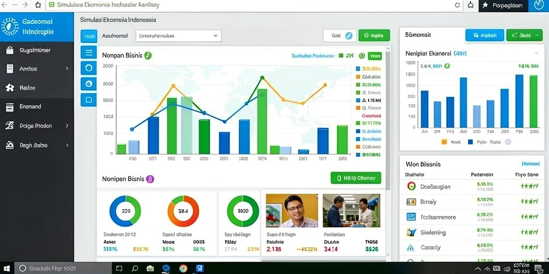
Task: Open Chrome from the Windows taskbar
Action: pos(183,269)
